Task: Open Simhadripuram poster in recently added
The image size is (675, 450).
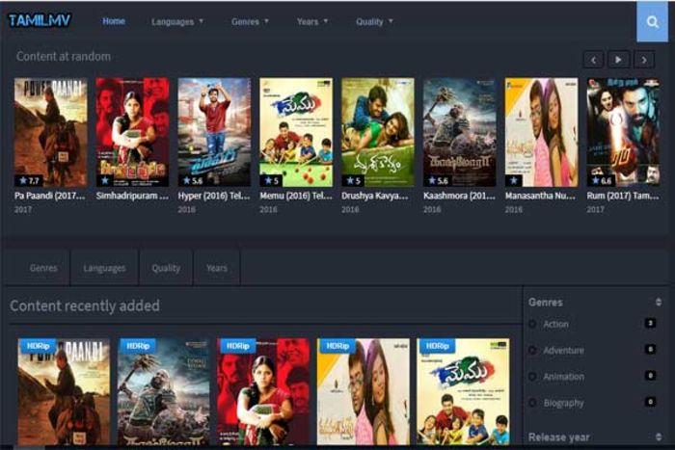Action: point(263,391)
